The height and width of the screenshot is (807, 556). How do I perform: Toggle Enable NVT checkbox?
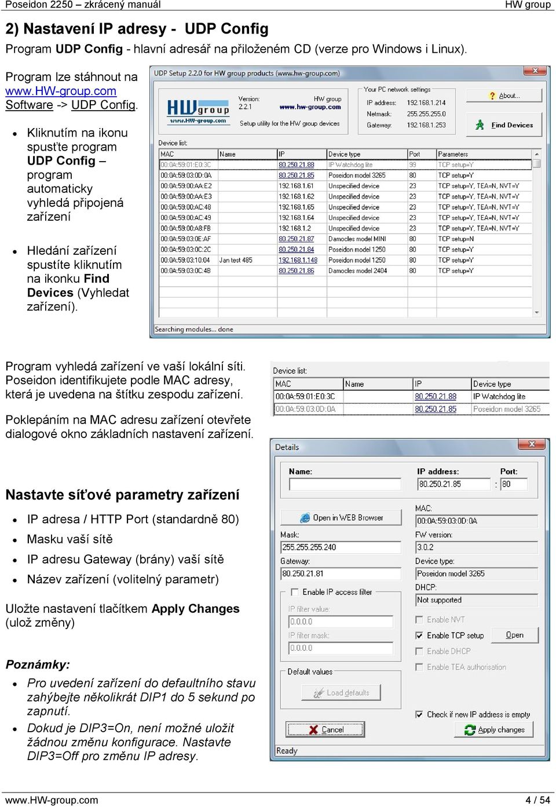pyautogui.click(x=419, y=620)
